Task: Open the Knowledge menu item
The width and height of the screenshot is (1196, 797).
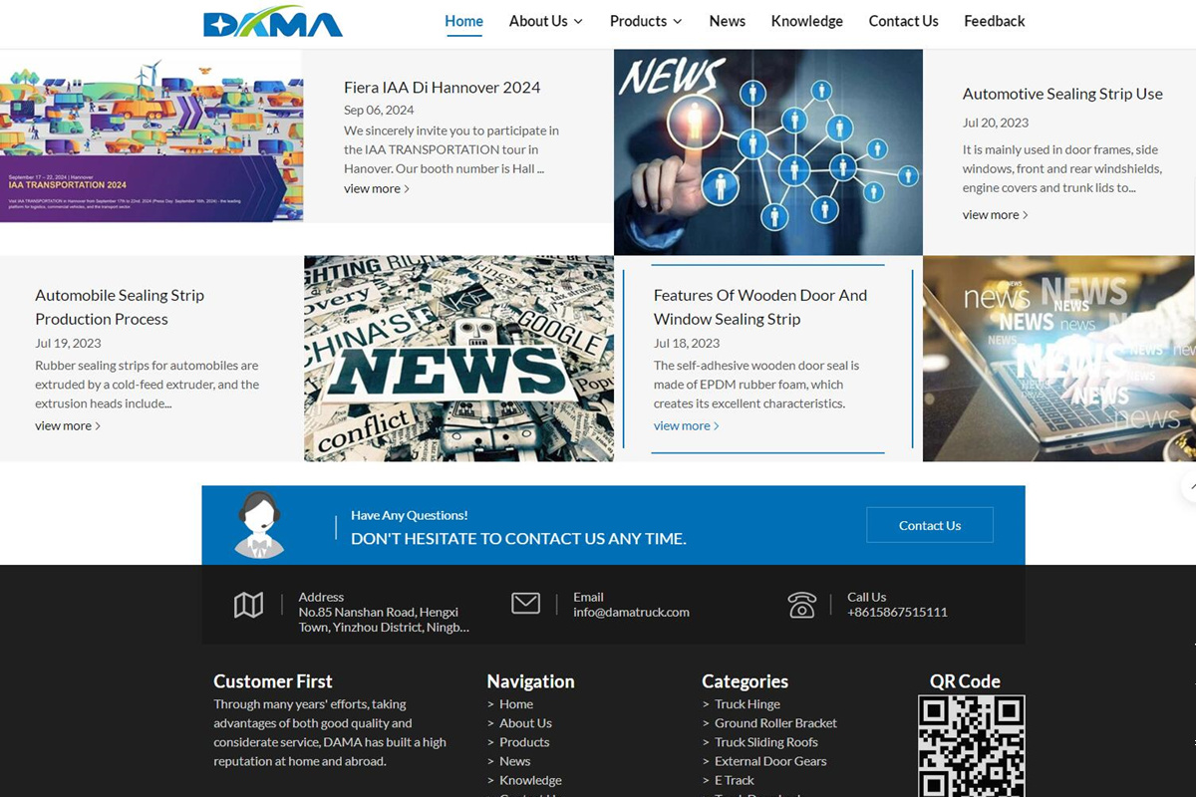Action: (x=807, y=21)
